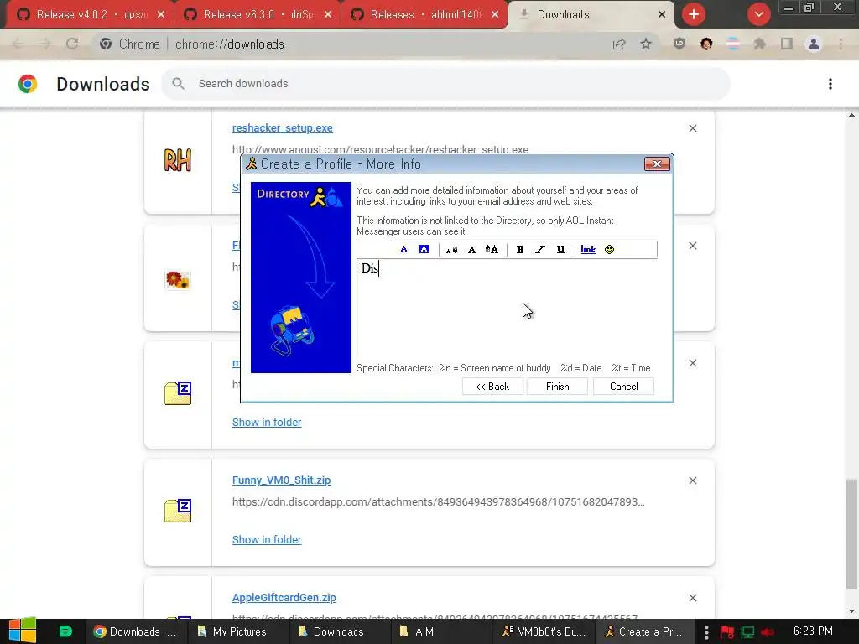Click the red flag tray icon
The image size is (859, 644).
coord(727,632)
